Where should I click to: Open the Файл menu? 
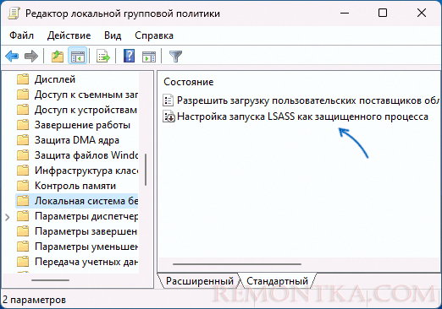[21, 35]
